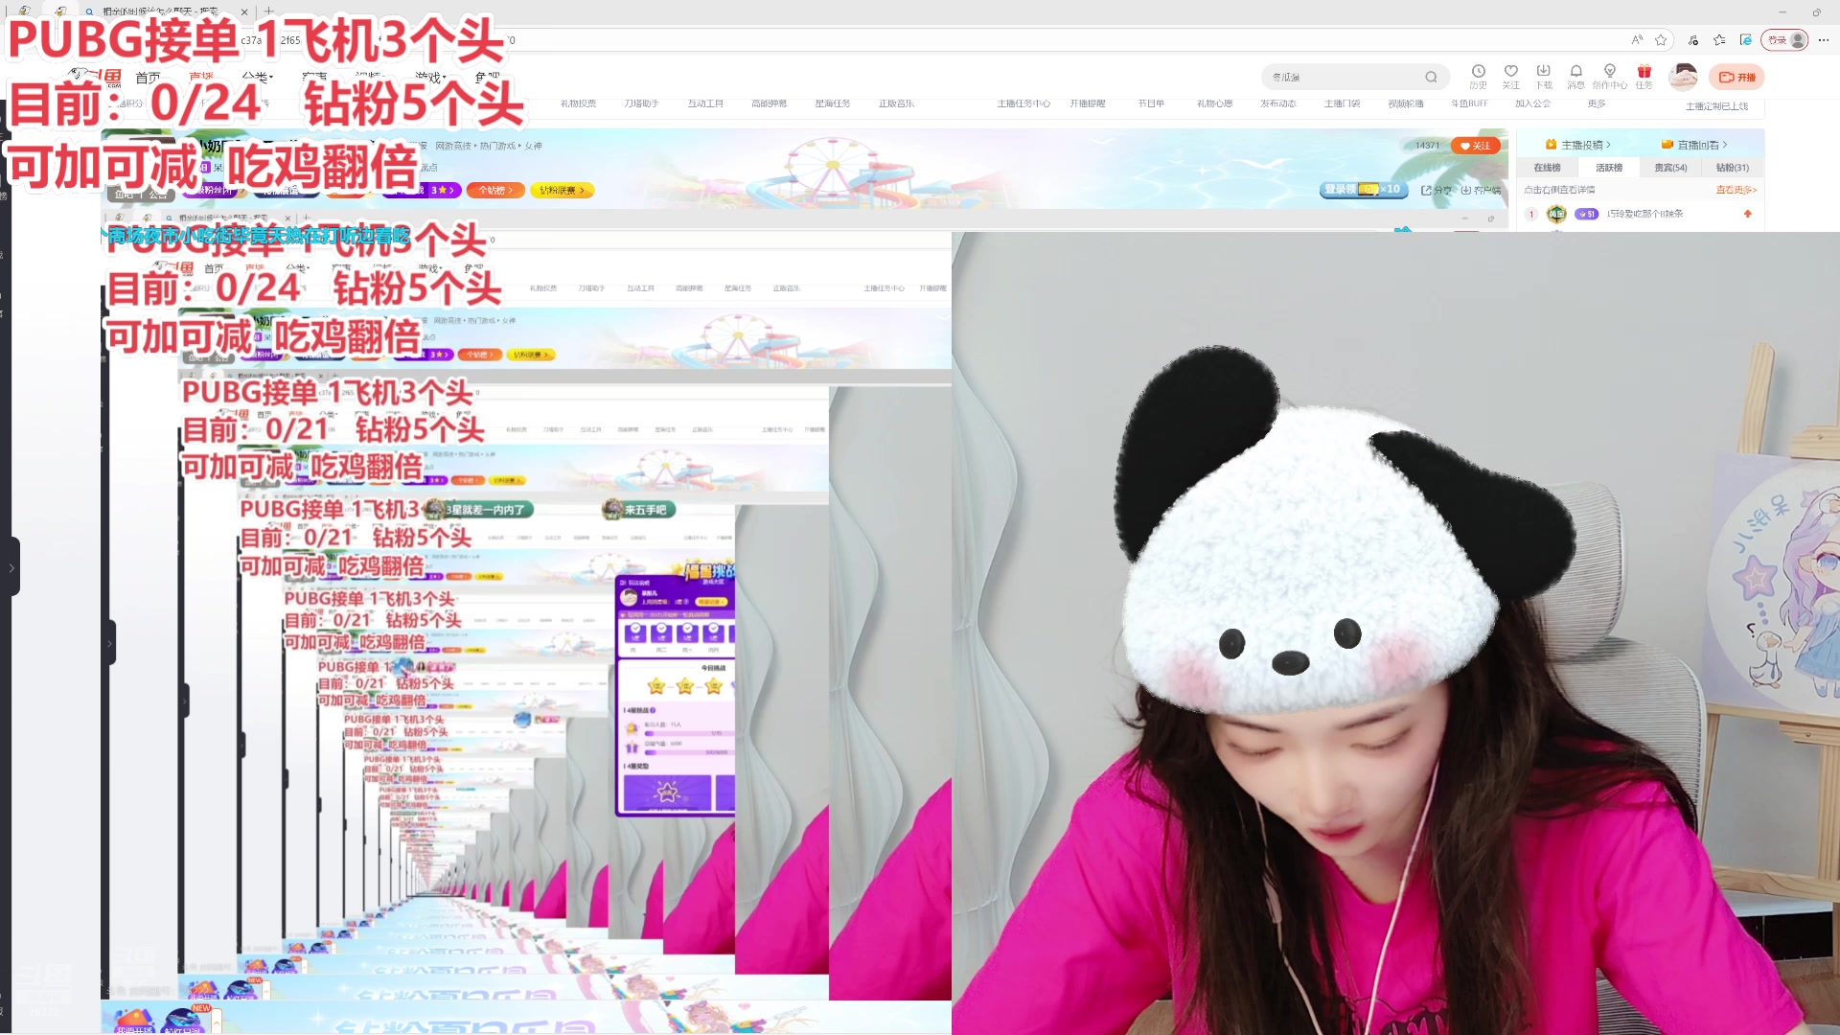Click the browser 登录 login button
Image resolution: width=1840 pixels, height=1035 pixels.
click(x=1783, y=39)
